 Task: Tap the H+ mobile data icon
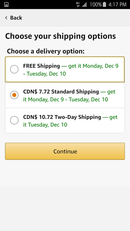(78, 4)
